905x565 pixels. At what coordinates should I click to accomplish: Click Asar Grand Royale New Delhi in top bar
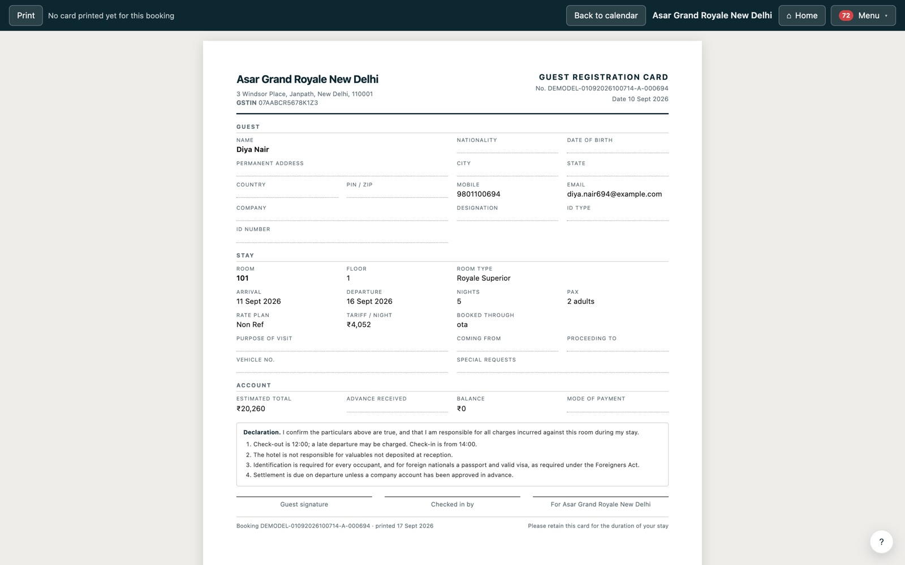(x=712, y=15)
